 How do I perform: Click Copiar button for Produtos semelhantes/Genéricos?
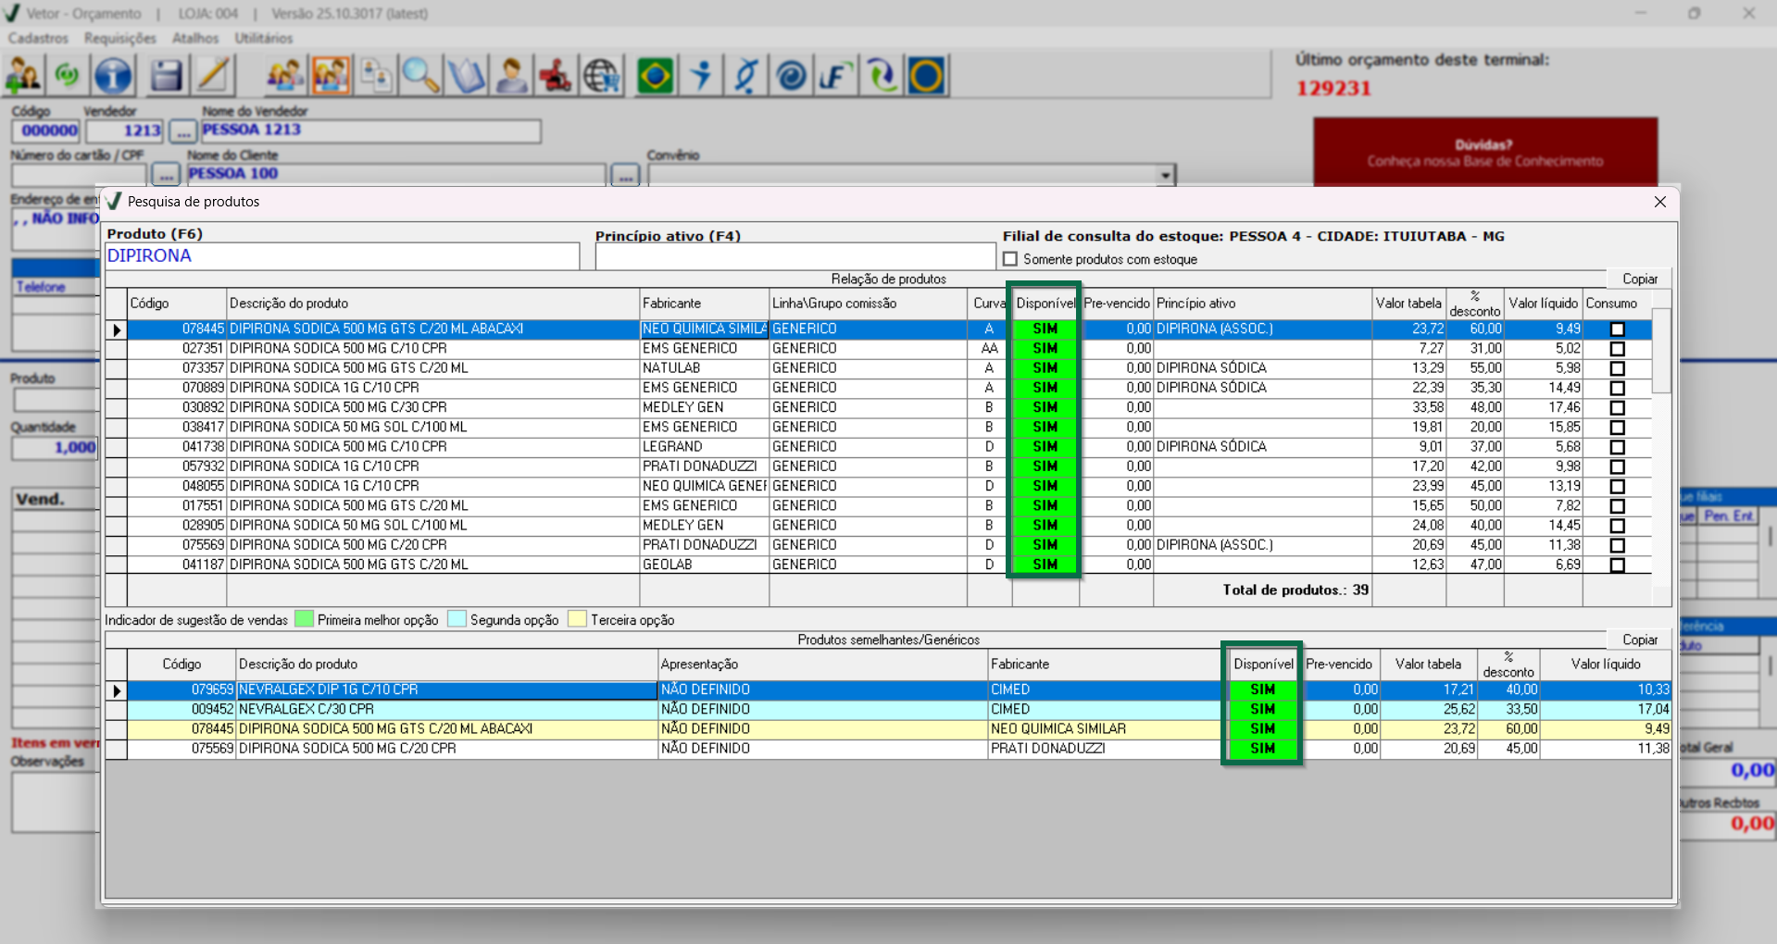(1639, 640)
